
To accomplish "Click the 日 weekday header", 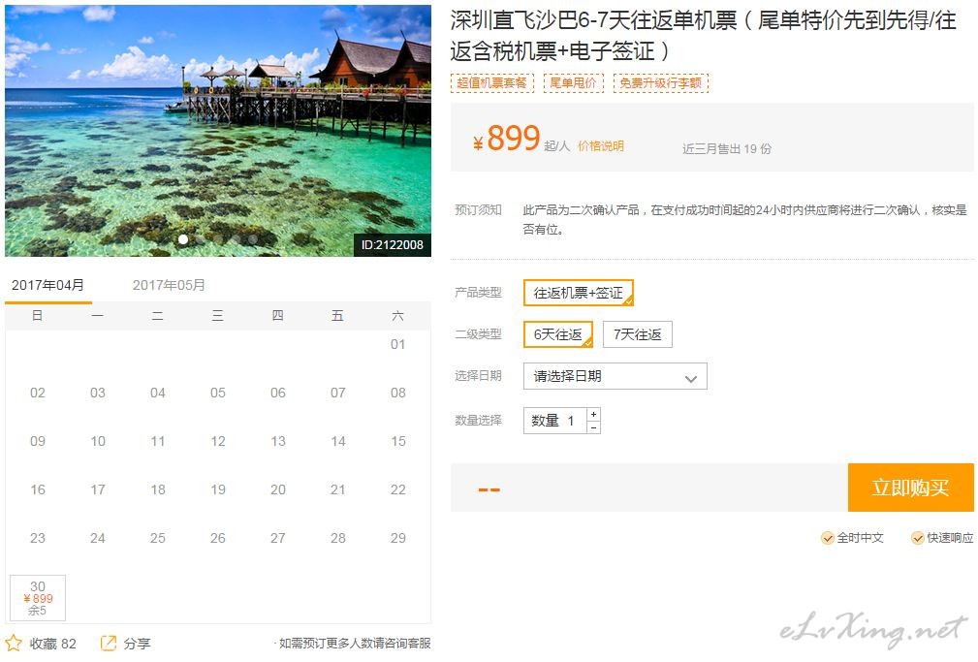I will tap(38, 316).
